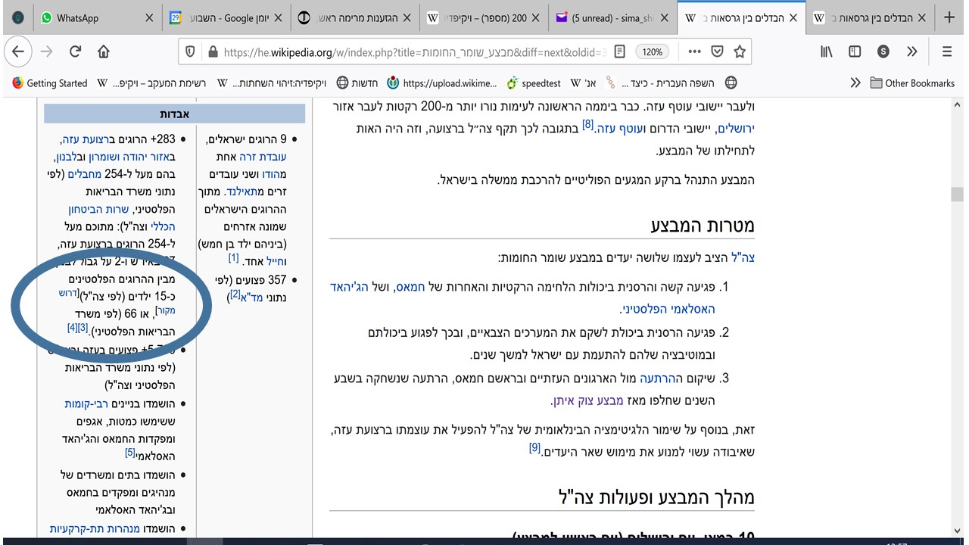This screenshot has height=545, width=969.
Task: Click the 120% zoom level indicator
Action: [652, 51]
